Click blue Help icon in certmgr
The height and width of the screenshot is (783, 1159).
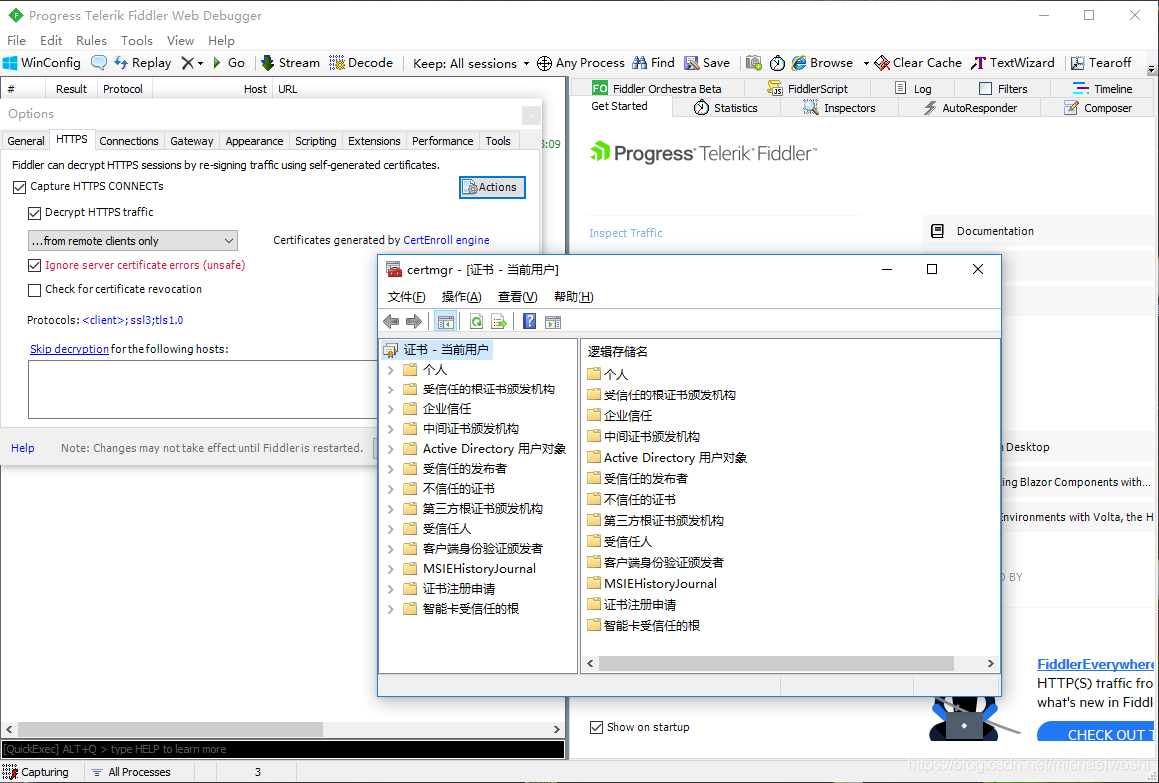click(x=530, y=321)
